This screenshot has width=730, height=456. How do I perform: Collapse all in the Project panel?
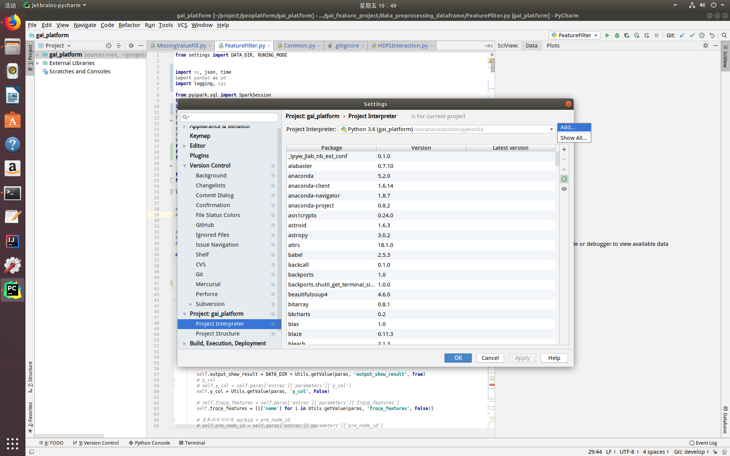119,46
